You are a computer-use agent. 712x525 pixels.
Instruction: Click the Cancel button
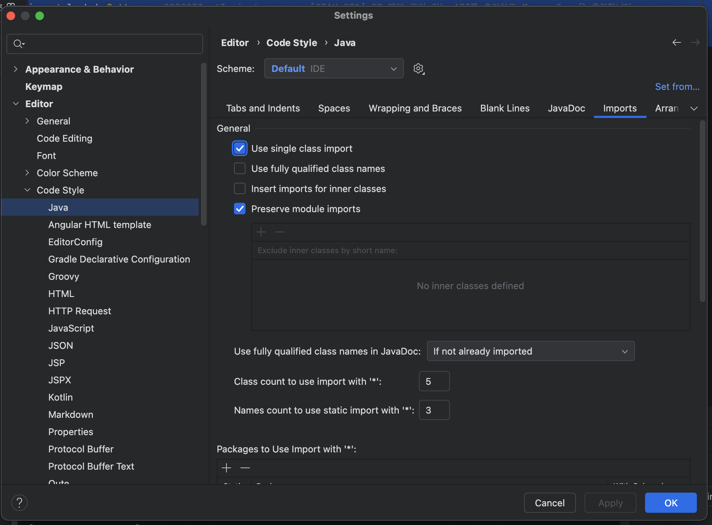tap(549, 503)
